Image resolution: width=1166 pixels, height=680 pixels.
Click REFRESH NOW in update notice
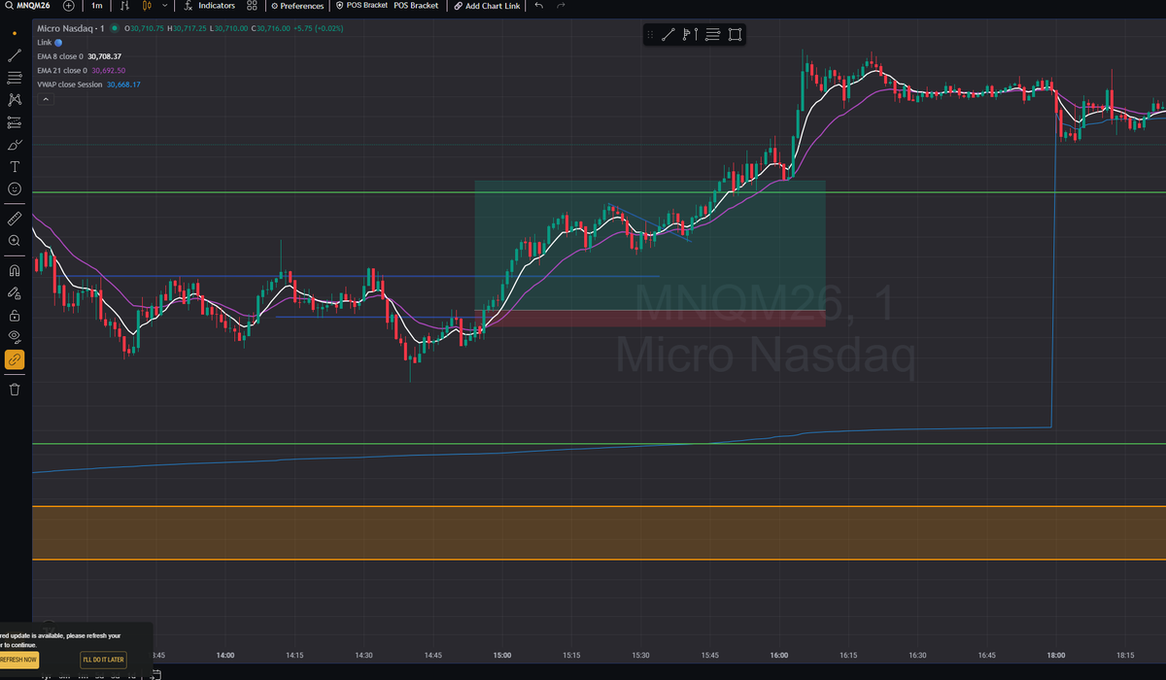coord(18,660)
